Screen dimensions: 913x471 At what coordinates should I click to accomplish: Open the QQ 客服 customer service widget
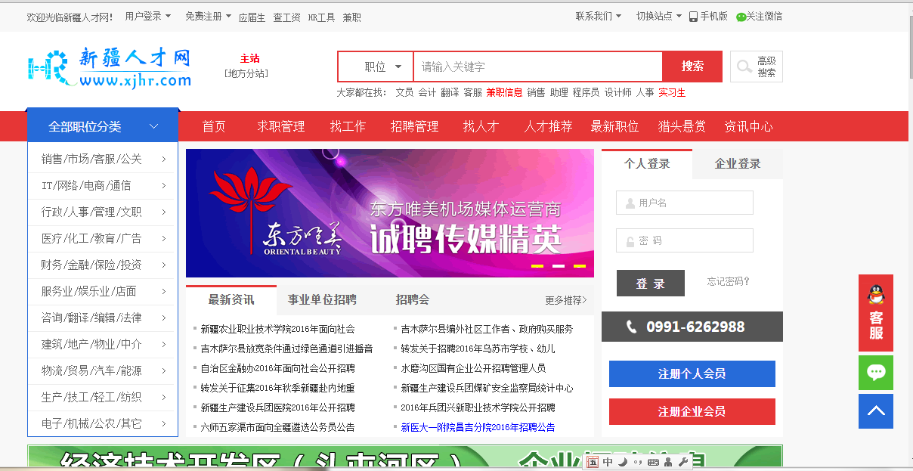click(x=876, y=313)
